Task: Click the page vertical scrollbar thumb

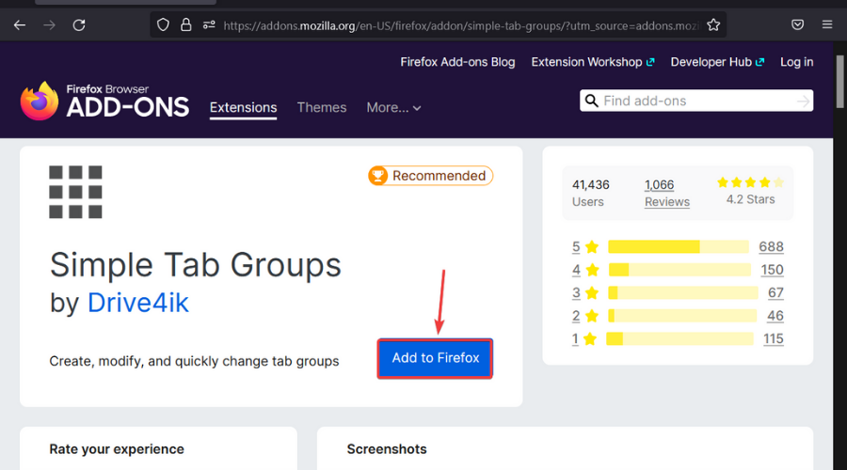Action: [840, 81]
